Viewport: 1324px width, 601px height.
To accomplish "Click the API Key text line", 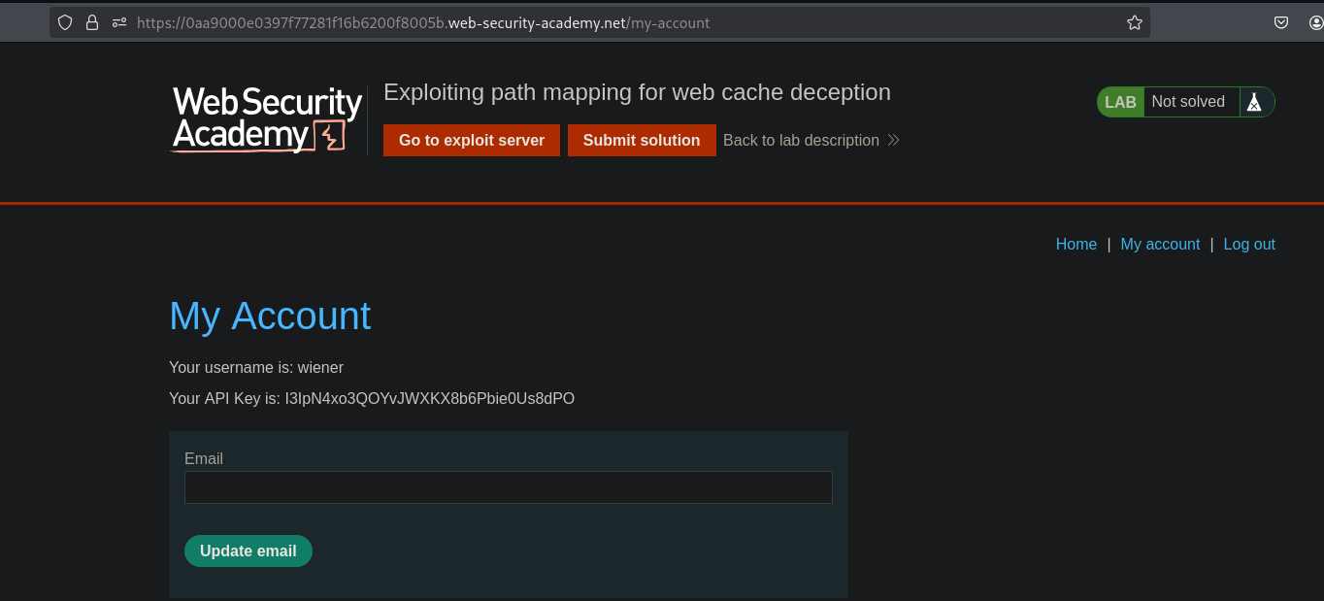I will pyautogui.click(x=372, y=398).
